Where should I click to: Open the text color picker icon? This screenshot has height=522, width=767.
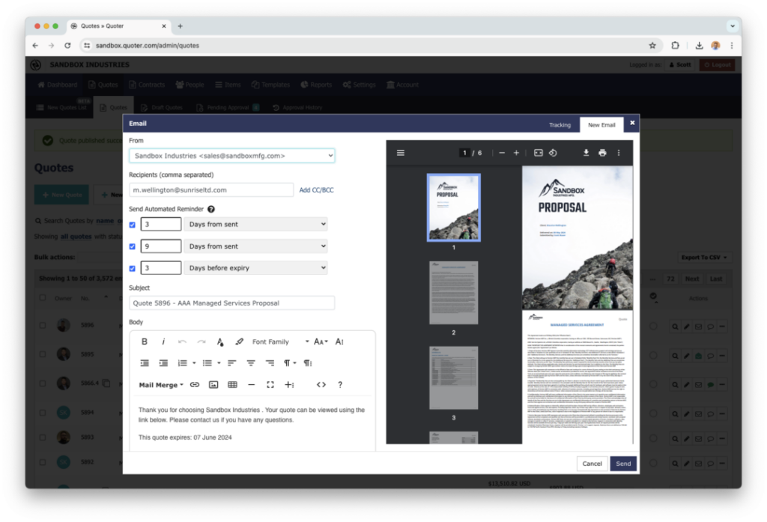220,342
